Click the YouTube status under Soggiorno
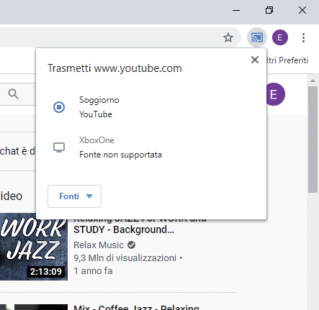 (x=96, y=114)
